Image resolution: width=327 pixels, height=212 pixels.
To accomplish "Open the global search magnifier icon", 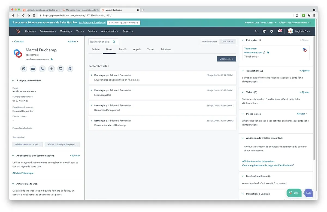I will (x=256, y=31).
